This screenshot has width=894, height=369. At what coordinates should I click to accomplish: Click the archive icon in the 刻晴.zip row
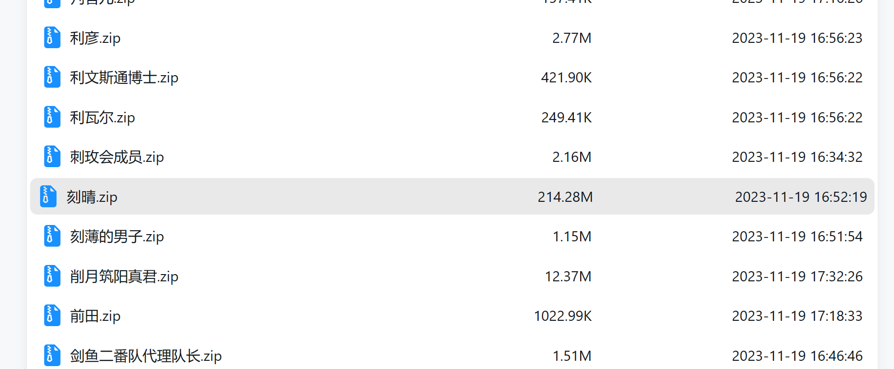pyautogui.click(x=48, y=197)
